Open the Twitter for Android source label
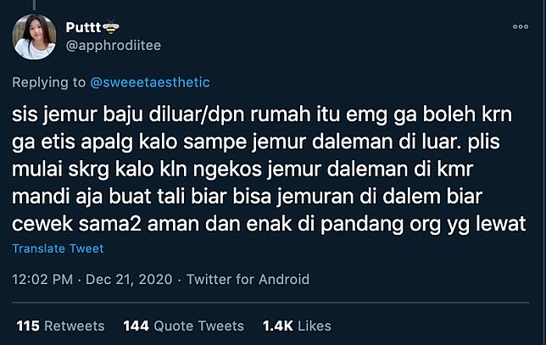Screen dimensions: 546x345 pos(248,279)
